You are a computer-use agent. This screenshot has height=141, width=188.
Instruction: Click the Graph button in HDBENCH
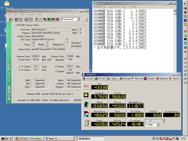point(149,79)
